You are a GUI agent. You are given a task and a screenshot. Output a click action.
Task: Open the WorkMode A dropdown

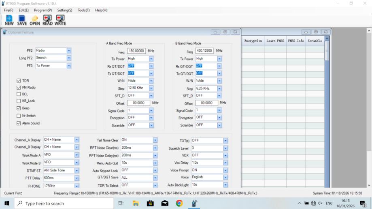77,155
